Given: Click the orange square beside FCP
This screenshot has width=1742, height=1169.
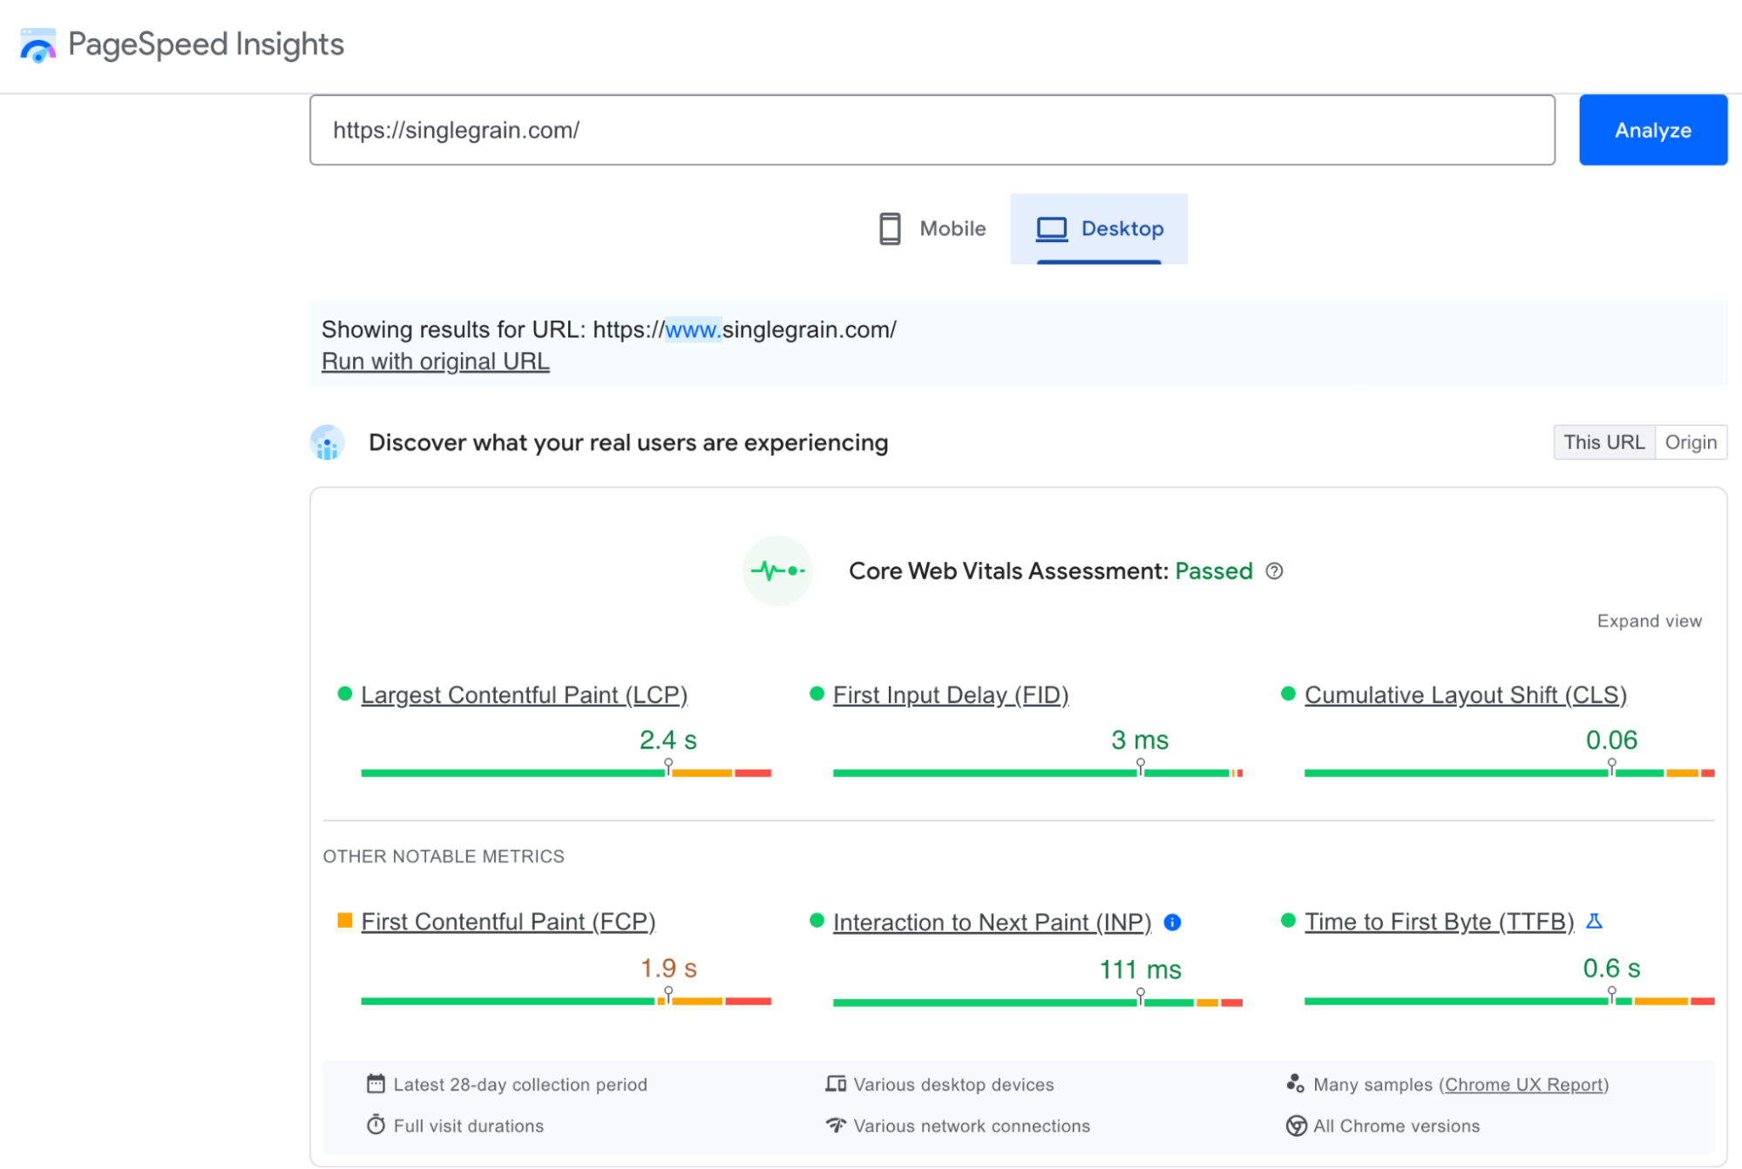Looking at the screenshot, I should coord(344,920).
